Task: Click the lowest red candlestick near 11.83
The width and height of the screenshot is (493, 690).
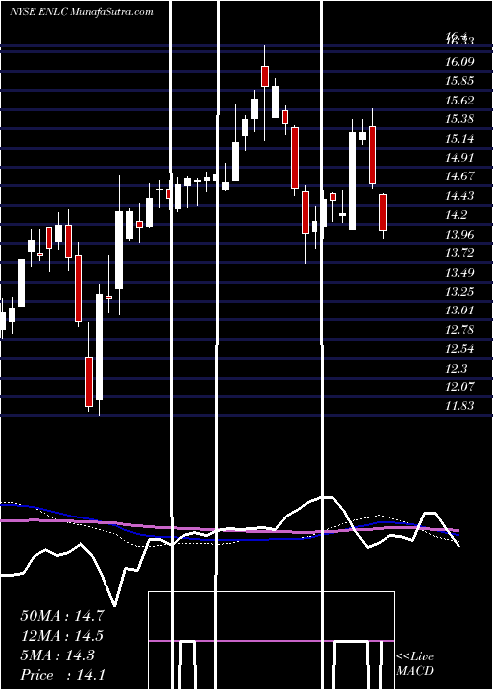Action: (89, 381)
